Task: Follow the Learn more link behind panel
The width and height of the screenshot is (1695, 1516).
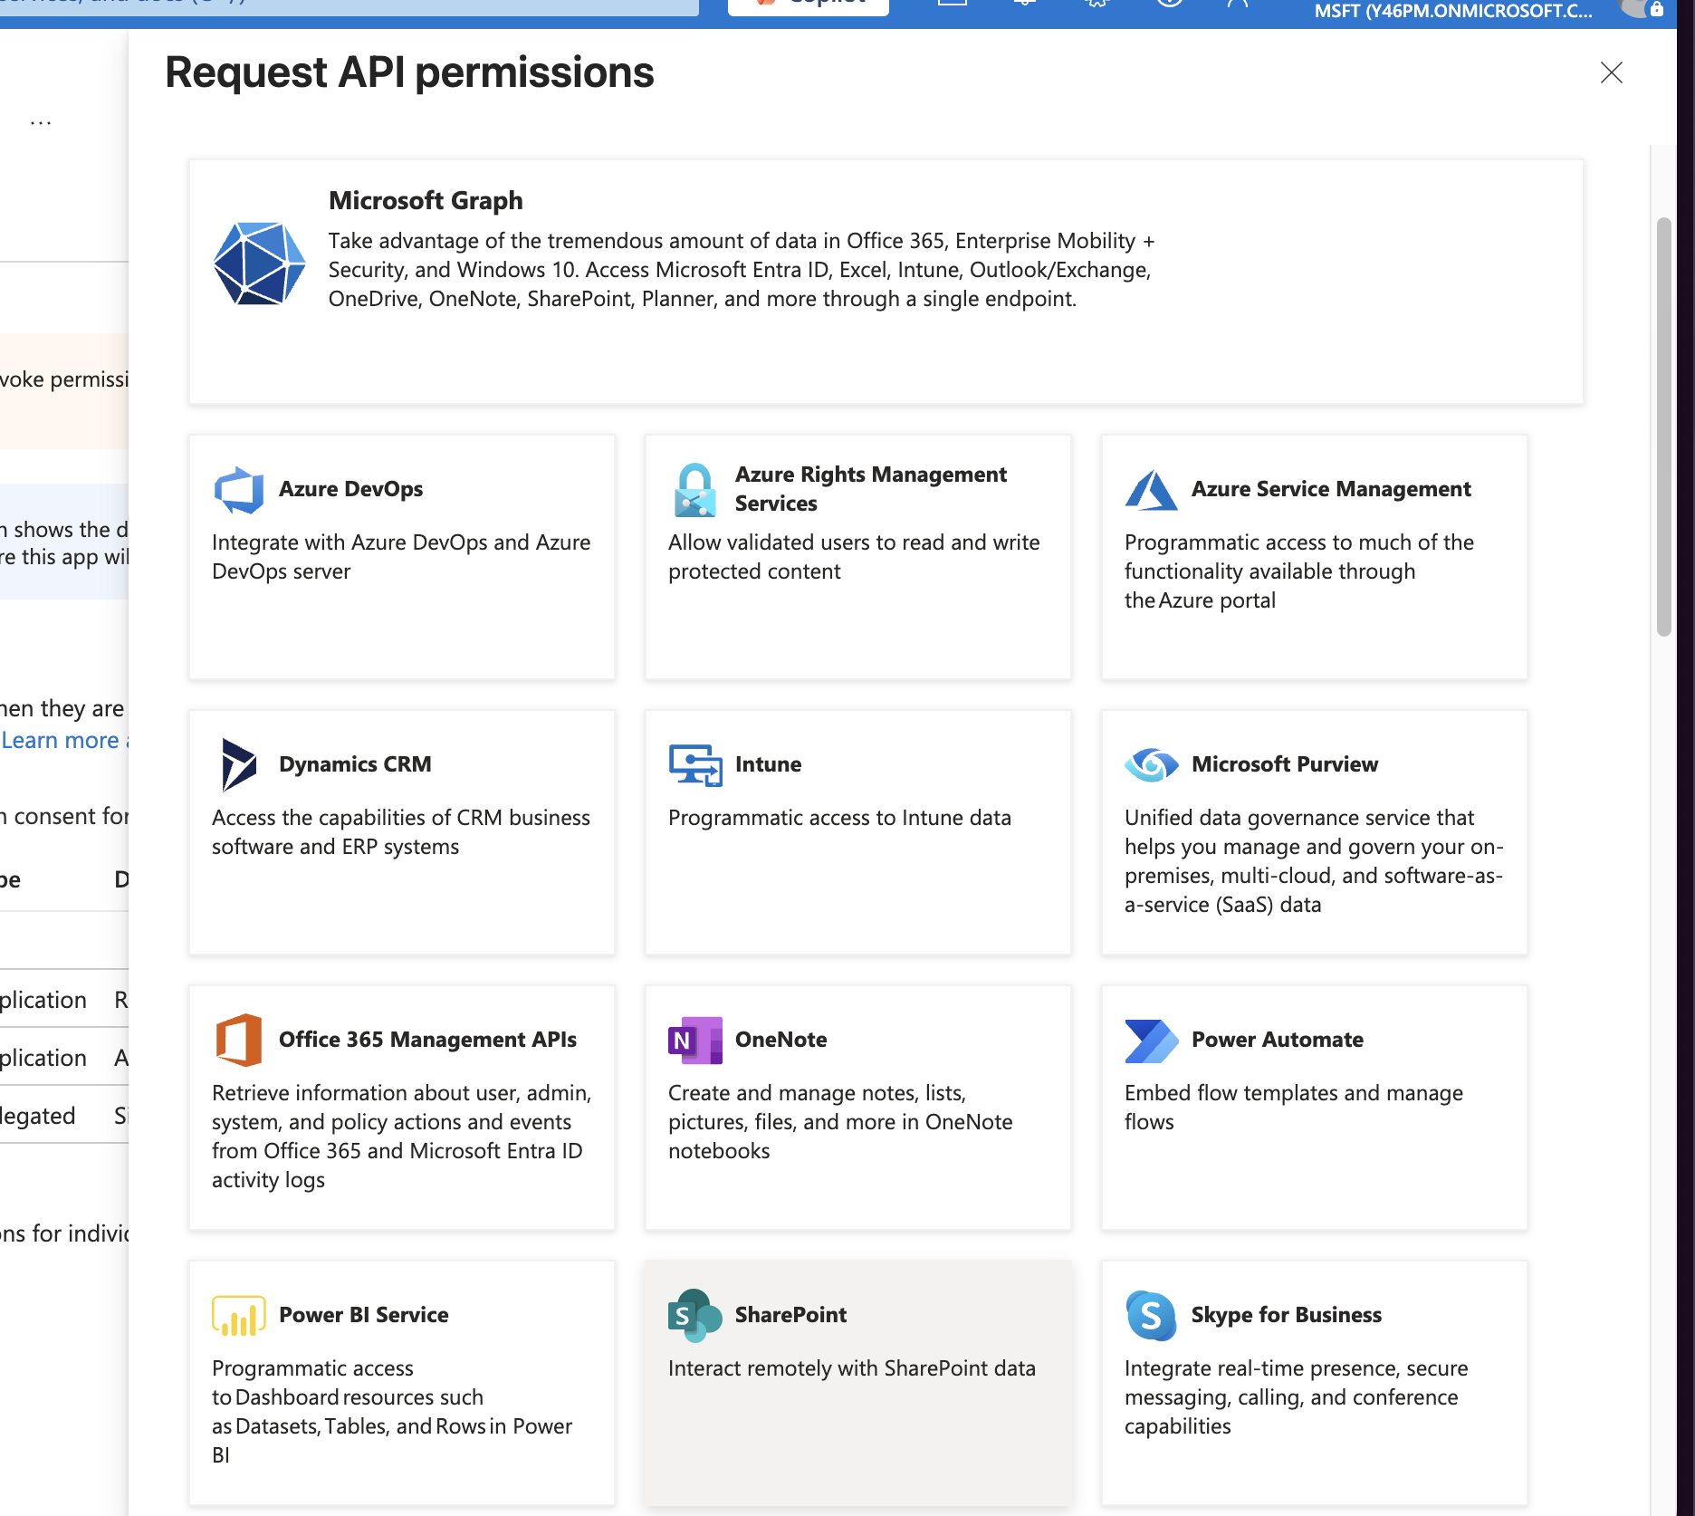Action: [x=63, y=740]
